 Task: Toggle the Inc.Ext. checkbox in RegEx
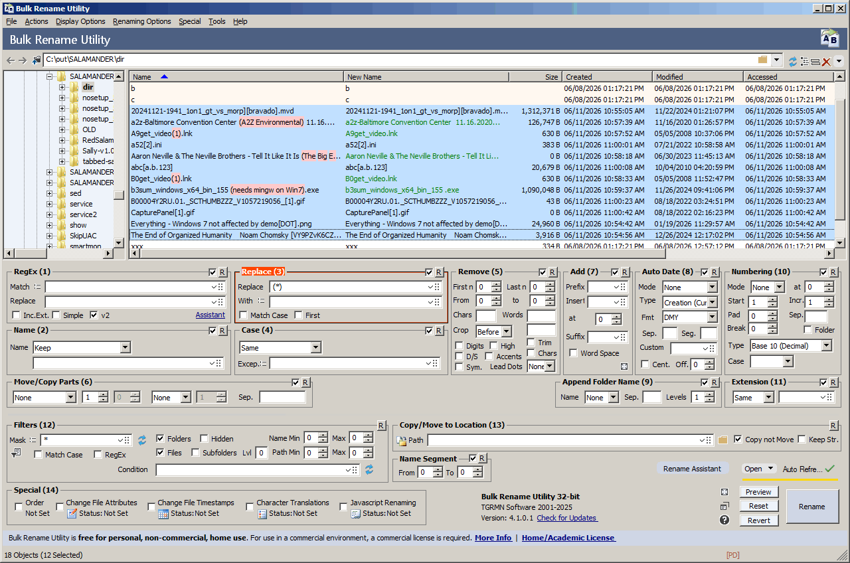click(x=17, y=315)
